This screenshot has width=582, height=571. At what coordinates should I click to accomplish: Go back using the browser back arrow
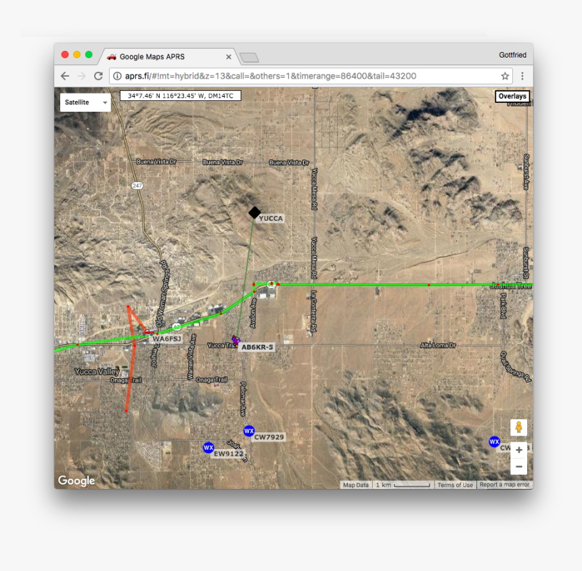point(65,76)
